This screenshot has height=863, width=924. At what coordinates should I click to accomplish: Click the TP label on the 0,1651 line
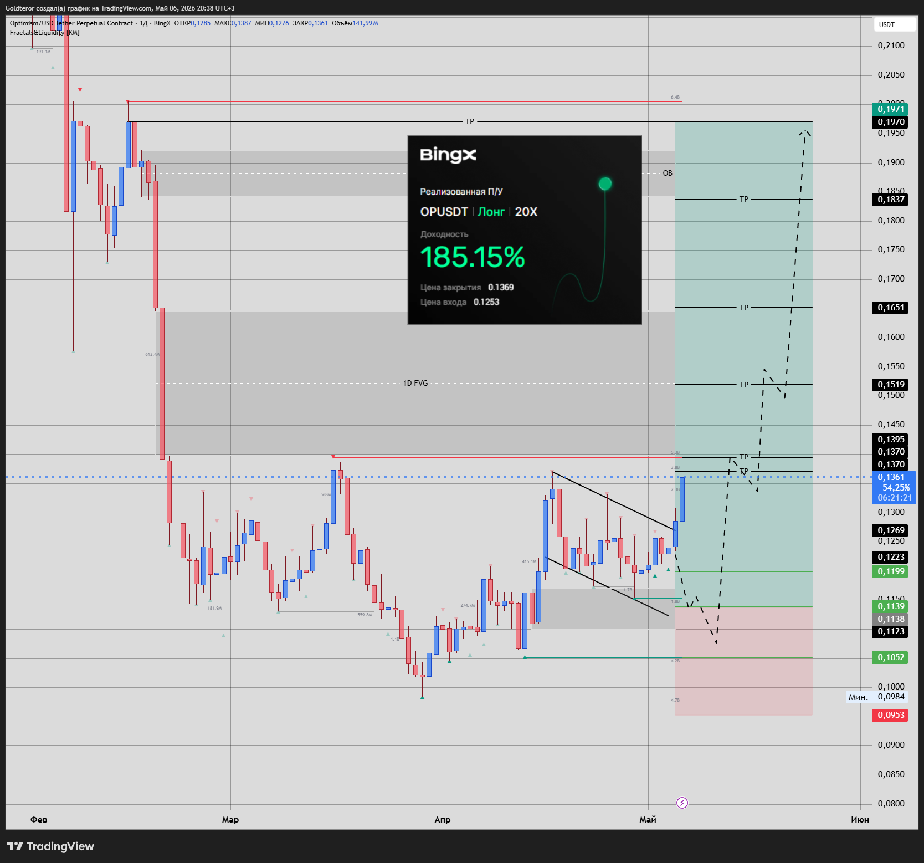[744, 308]
